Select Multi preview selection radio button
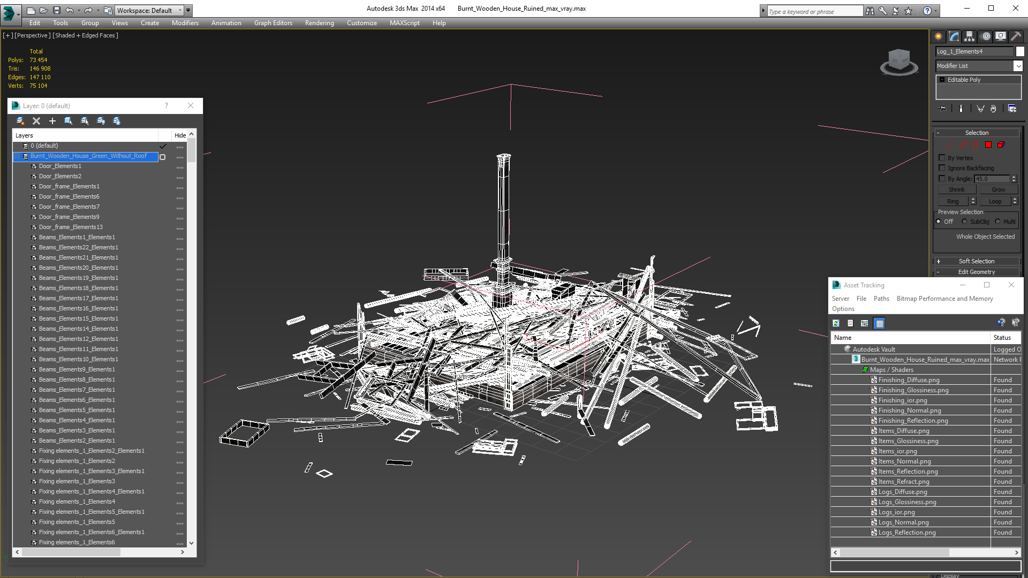This screenshot has height=578, width=1028. [997, 222]
